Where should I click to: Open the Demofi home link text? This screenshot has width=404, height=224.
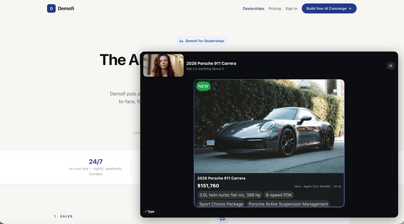click(66, 8)
